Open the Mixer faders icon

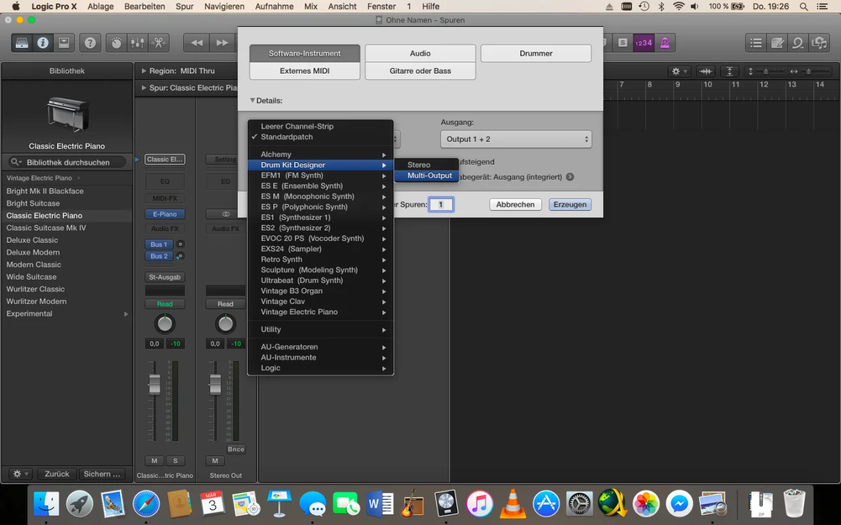[x=137, y=43]
